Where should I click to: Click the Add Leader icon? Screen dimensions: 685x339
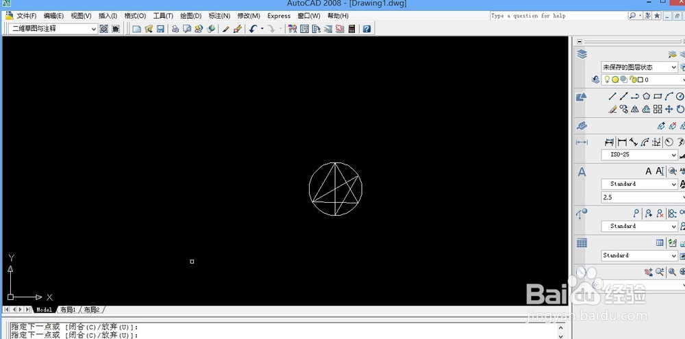(x=648, y=213)
